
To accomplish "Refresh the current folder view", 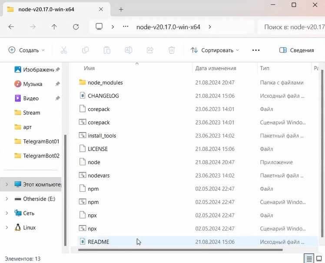I will [x=76, y=27].
